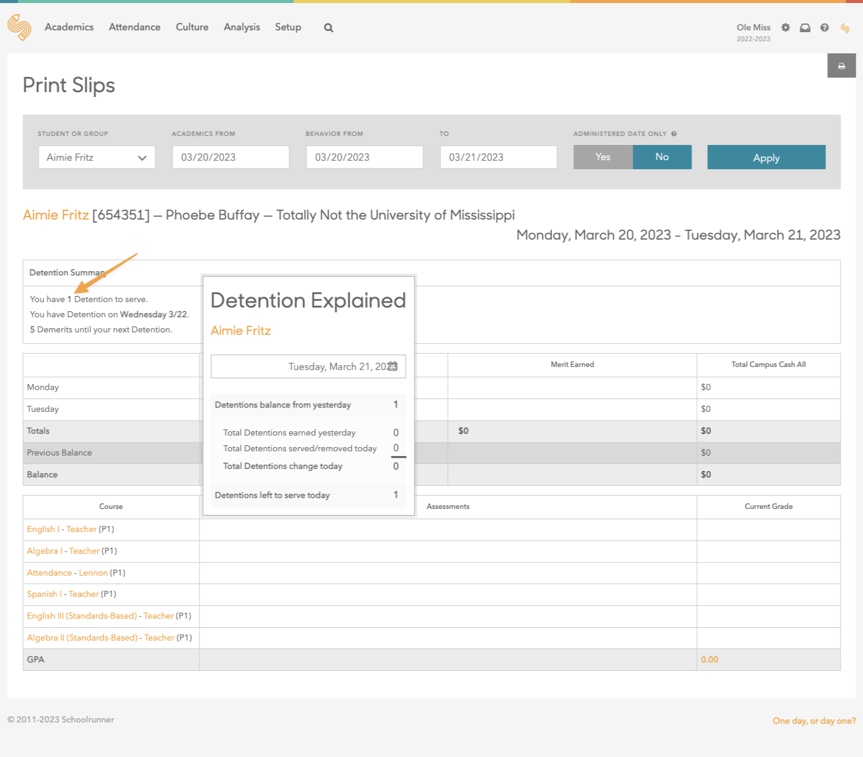This screenshot has width=863, height=757.
Task: Open the Culture menu
Action: click(x=192, y=27)
